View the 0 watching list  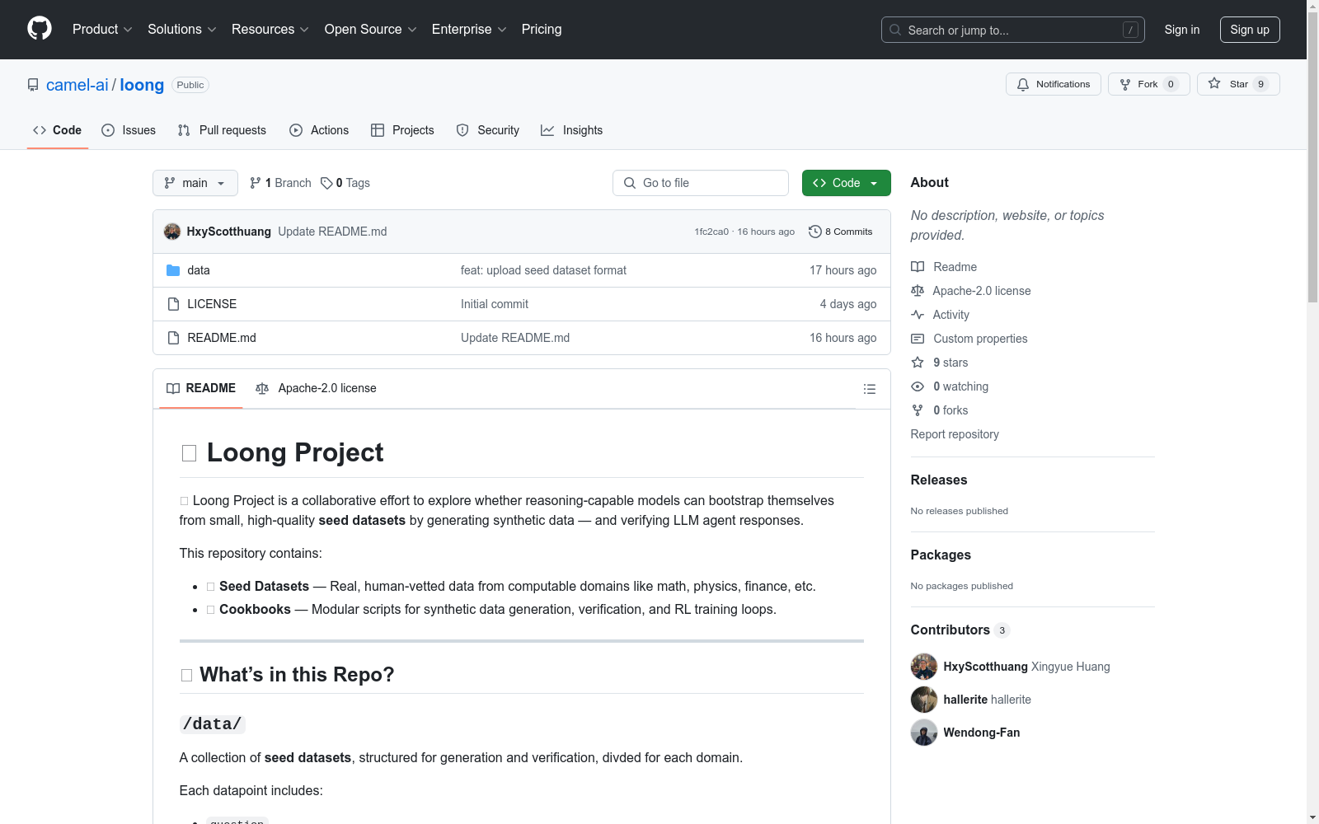[x=950, y=386]
